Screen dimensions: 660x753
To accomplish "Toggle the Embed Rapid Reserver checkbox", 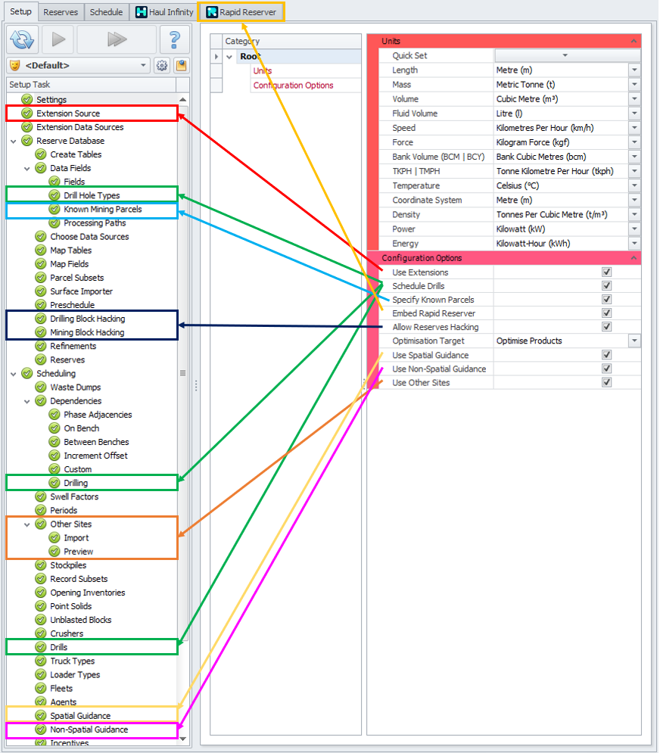I will click(x=607, y=313).
